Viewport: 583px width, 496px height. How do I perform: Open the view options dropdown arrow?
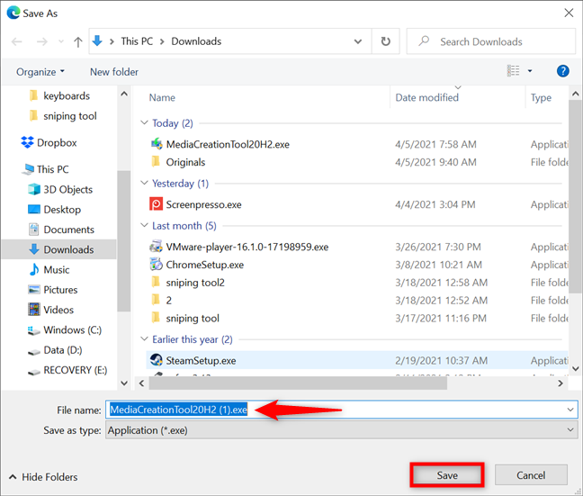tap(530, 71)
